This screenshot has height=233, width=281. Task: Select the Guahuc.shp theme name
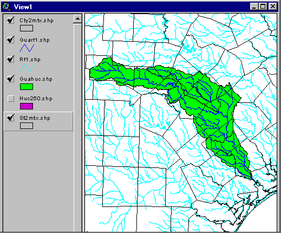pos(36,79)
